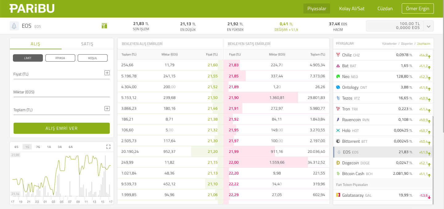Image resolution: width=444 pixels, height=209 pixels.
Task: Click the Bitcoin Cash icon
Action: 338,174
